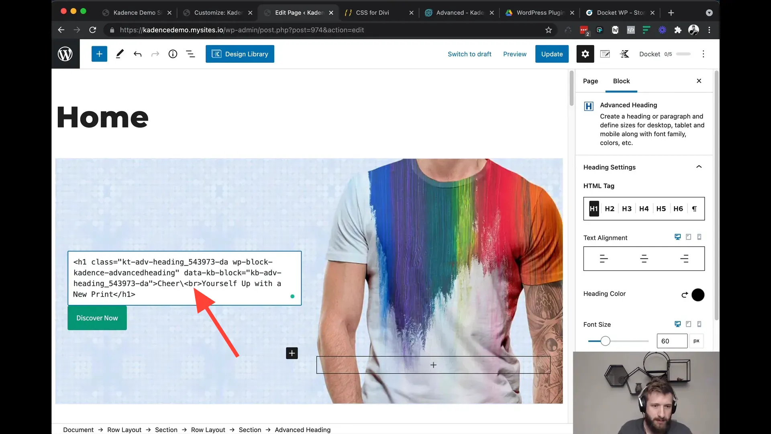
Task: Open the block inserter plus button
Action: [99, 54]
